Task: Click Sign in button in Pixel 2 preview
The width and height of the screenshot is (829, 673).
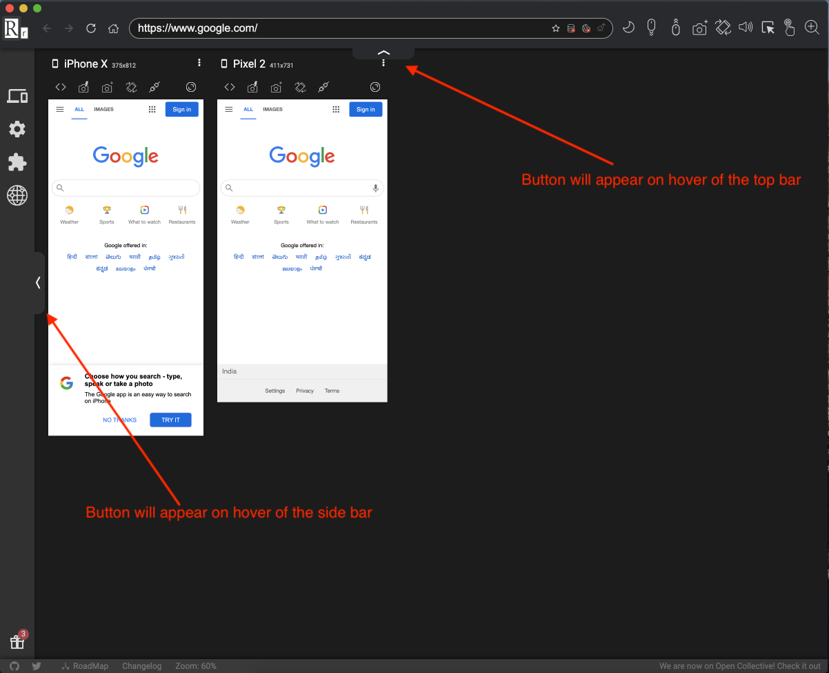Action: [x=366, y=109]
